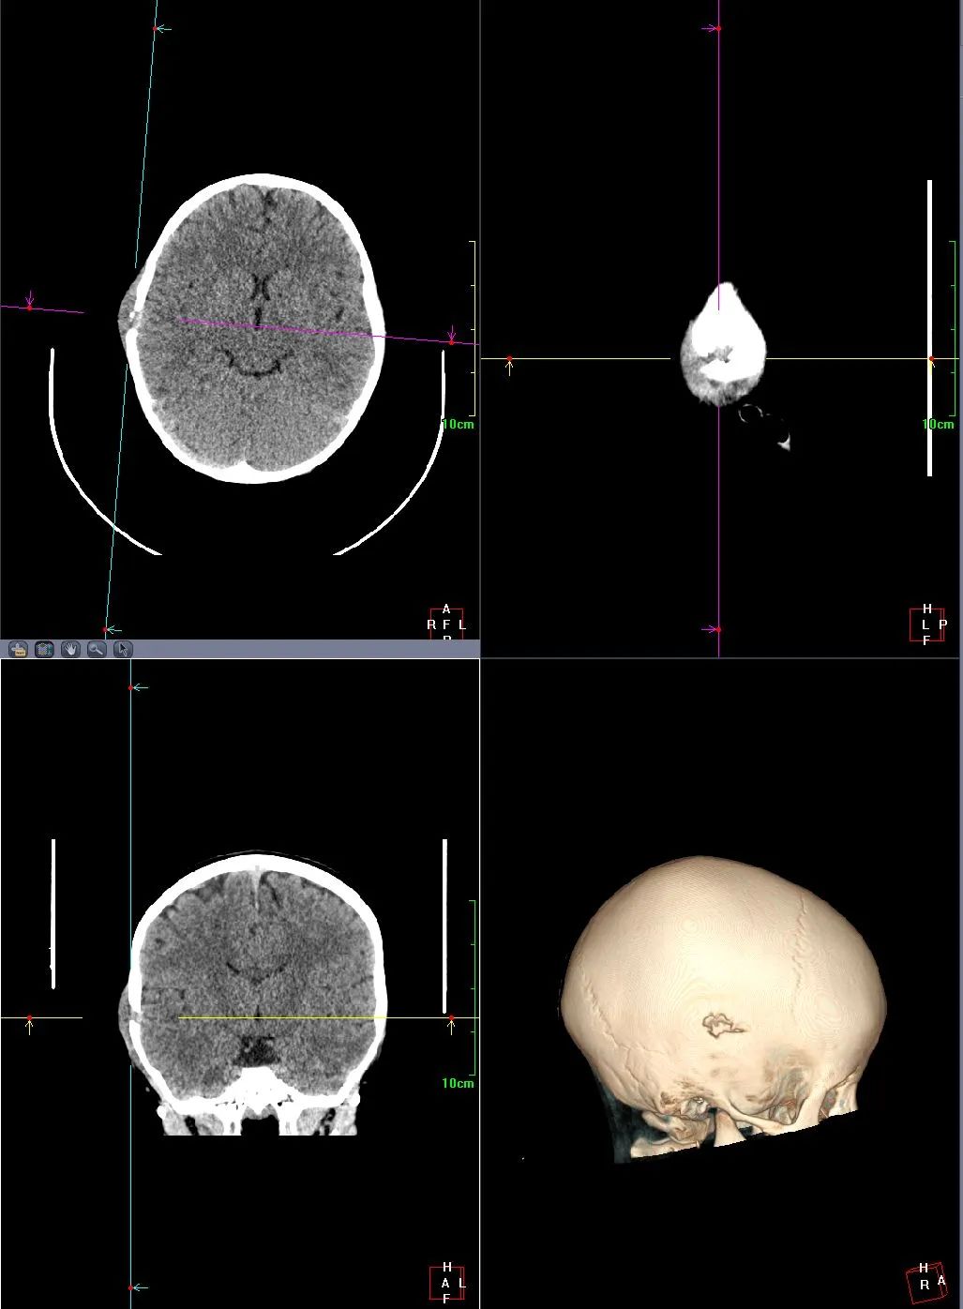The image size is (963, 1309).
Task: Click right yellow line handle in coronal view
Action: point(451,1018)
